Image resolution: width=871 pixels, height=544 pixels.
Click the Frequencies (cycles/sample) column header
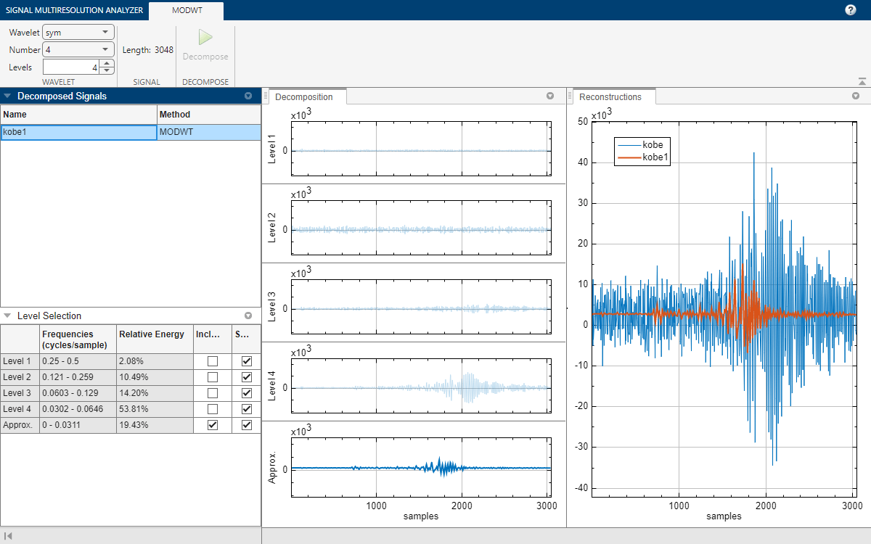[x=78, y=339]
